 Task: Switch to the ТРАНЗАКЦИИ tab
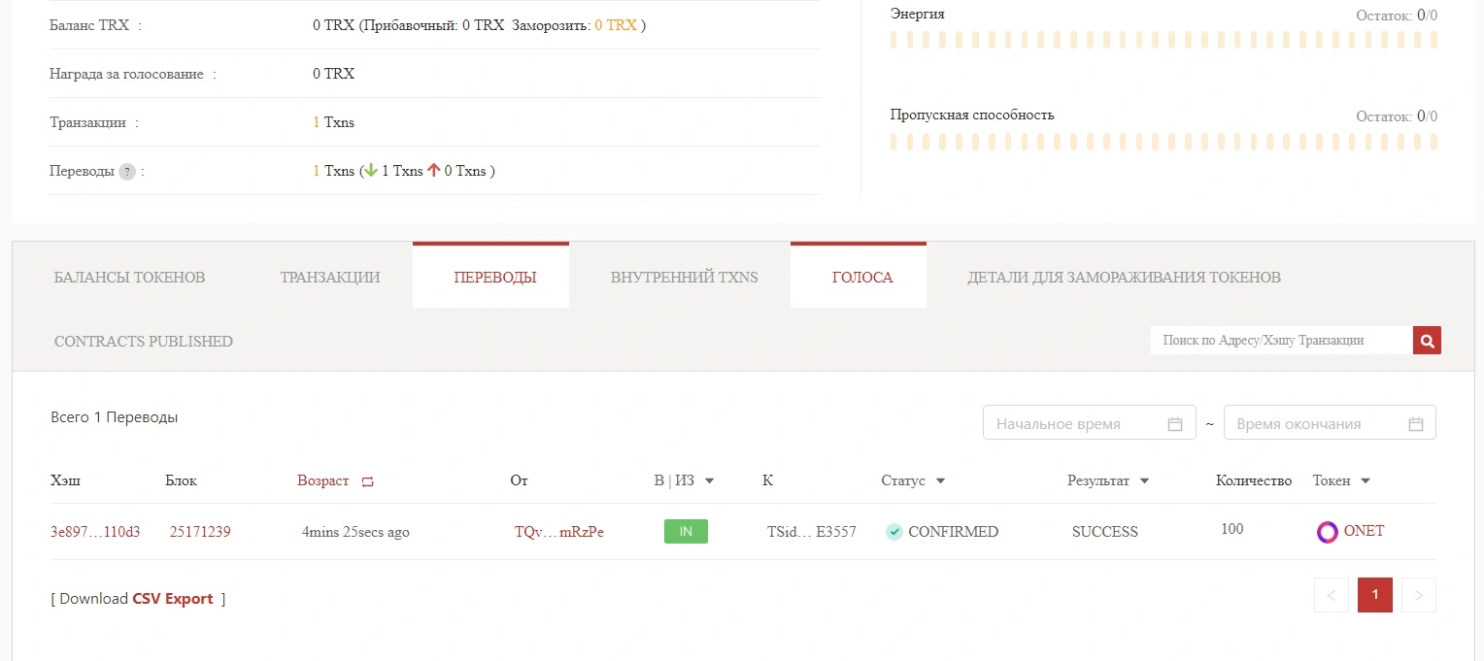point(330,278)
